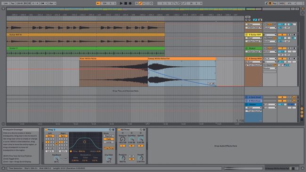
Task: Open Master track 1/2 output dropdown
Action: (270, 108)
